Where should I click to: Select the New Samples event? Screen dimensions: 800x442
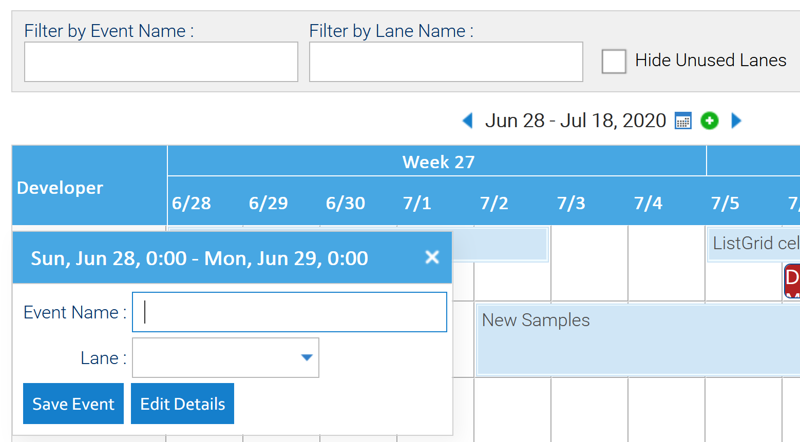click(638, 340)
